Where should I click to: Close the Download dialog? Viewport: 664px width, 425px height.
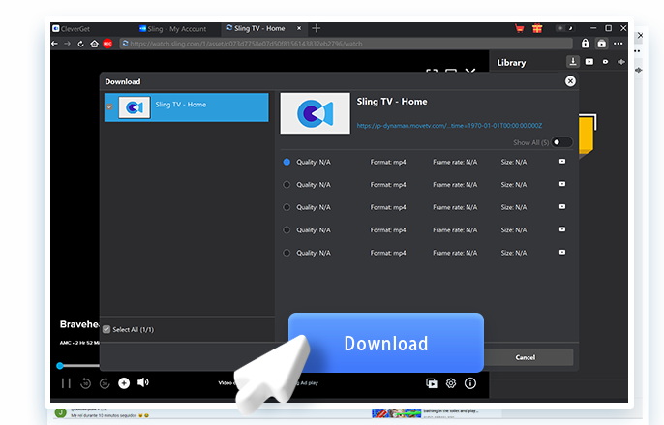(570, 81)
